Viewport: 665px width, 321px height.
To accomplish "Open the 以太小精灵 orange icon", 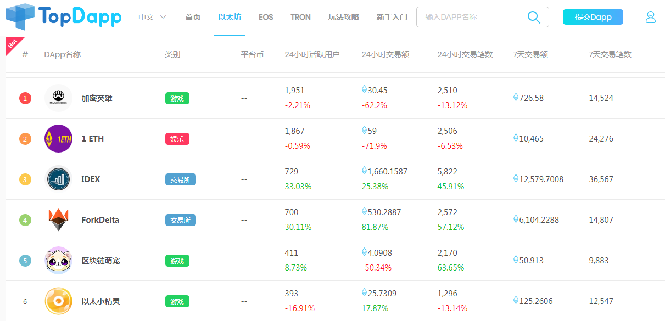I will coord(58,301).
